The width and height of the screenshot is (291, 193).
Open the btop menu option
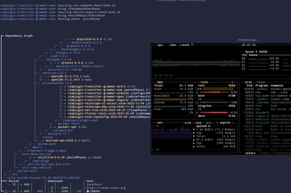pos(172,45)
